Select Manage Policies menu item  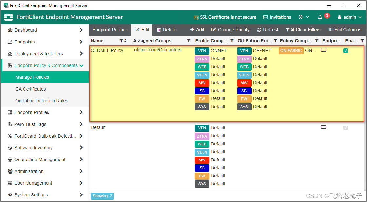45,77
